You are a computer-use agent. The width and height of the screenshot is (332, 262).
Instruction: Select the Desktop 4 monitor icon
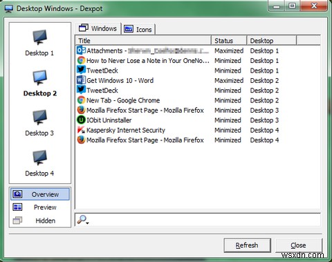point(39,158)
